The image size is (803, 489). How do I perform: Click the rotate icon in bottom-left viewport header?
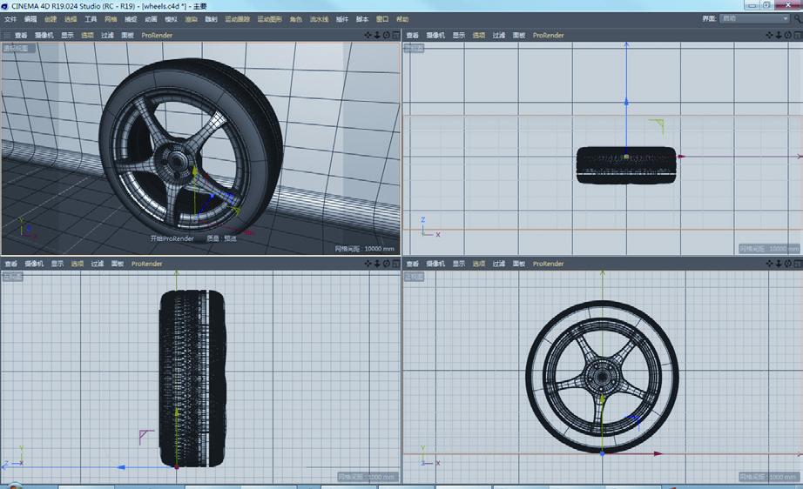pyautogui.click(x=387, y=264)
